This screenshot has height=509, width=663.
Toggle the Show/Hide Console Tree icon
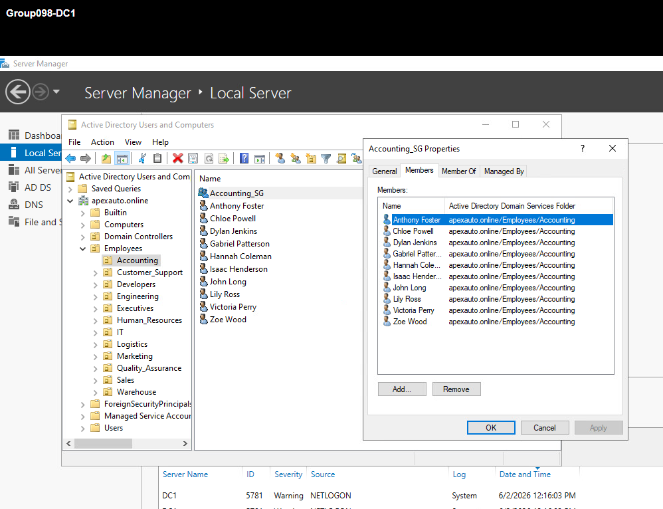(x=122, y=159)
